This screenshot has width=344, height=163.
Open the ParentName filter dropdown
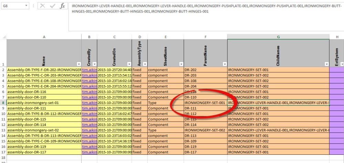pos(224,64)
